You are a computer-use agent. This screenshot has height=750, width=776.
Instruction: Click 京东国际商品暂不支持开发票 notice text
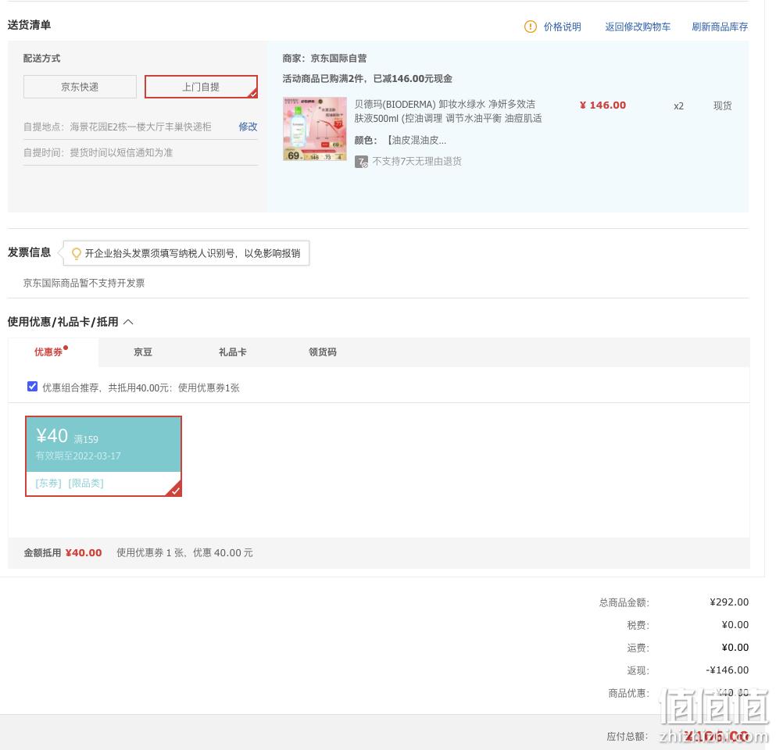(84, 283)
